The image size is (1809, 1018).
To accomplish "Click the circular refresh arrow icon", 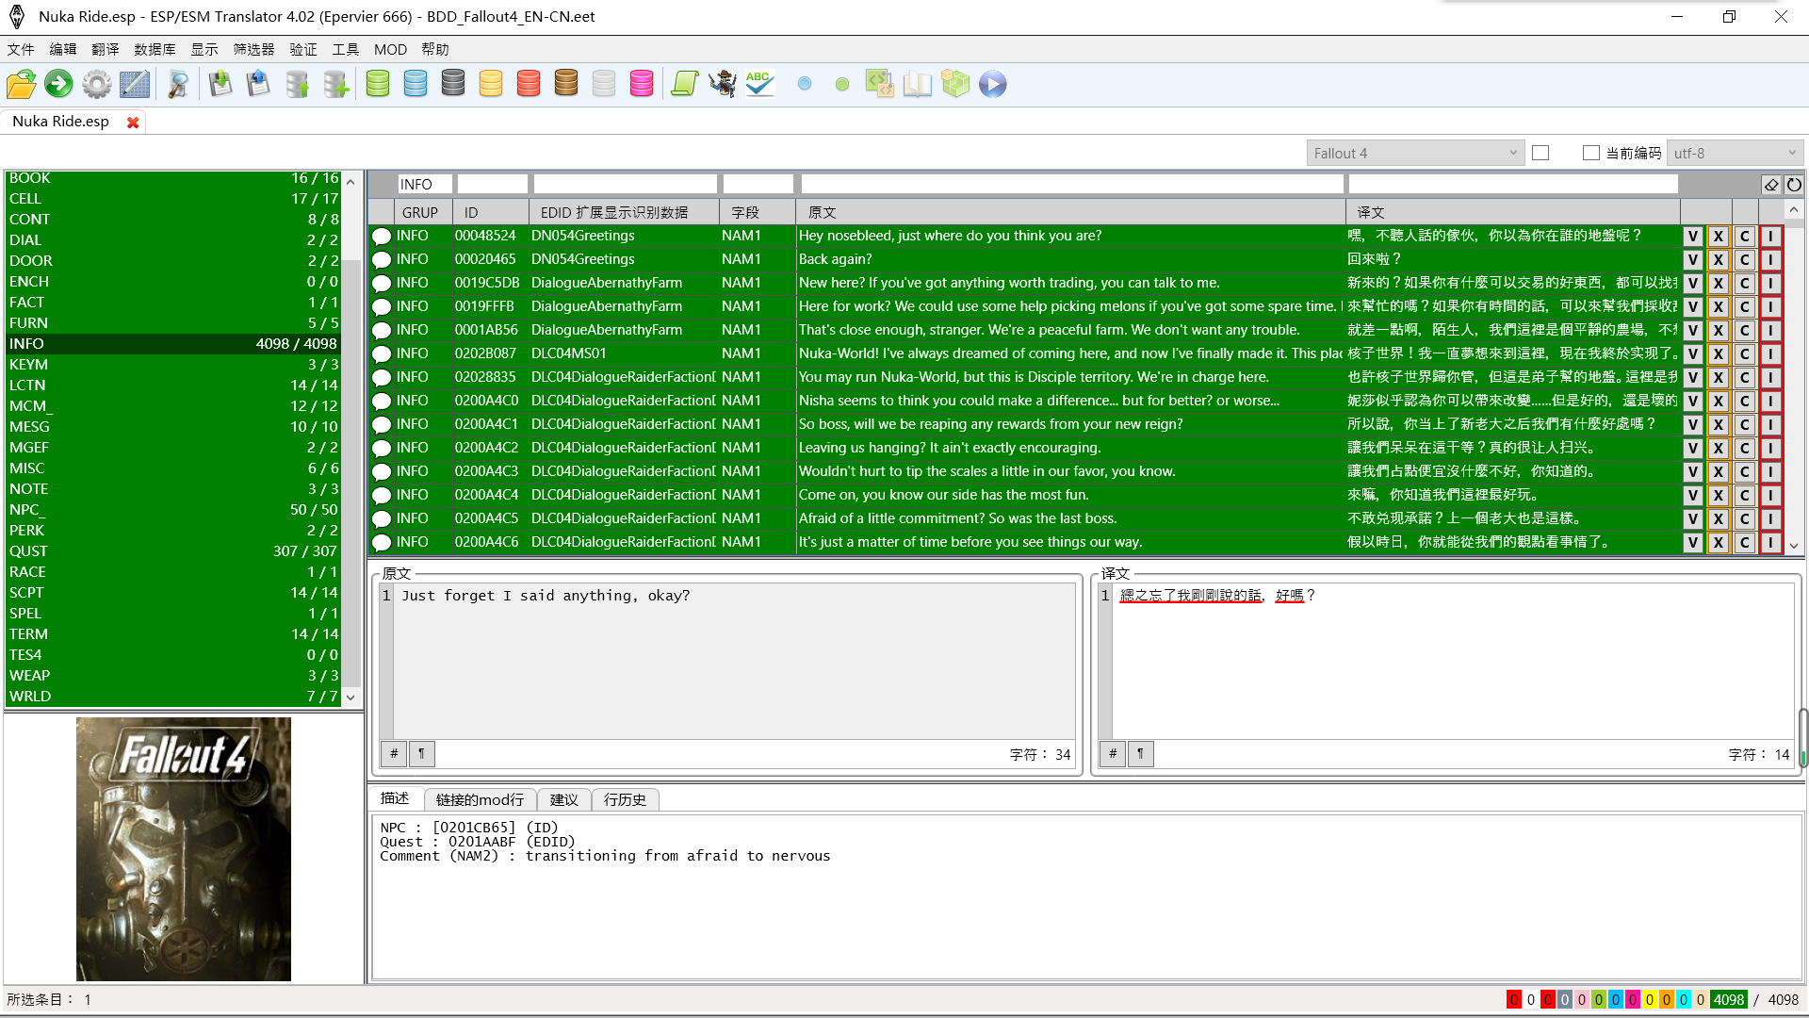I will [x=1794, y=185].
